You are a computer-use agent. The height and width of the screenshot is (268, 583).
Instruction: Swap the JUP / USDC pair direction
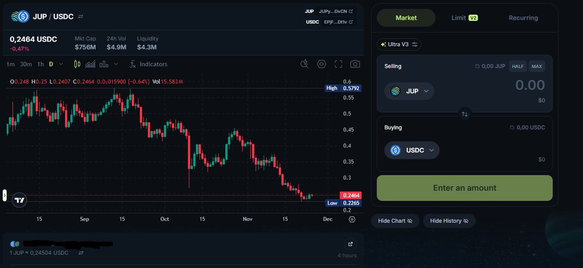click(x=81, y=16)
